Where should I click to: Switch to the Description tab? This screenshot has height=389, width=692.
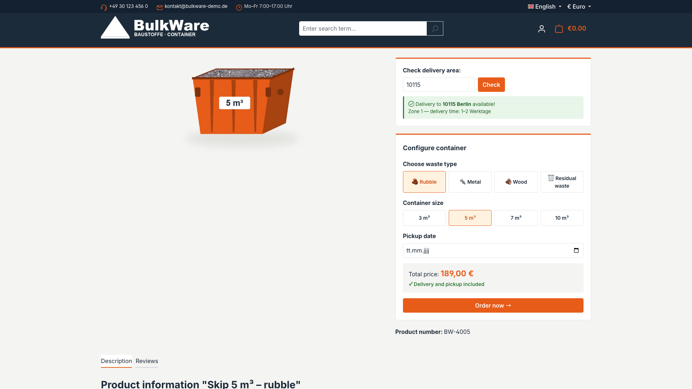[116, 361]
